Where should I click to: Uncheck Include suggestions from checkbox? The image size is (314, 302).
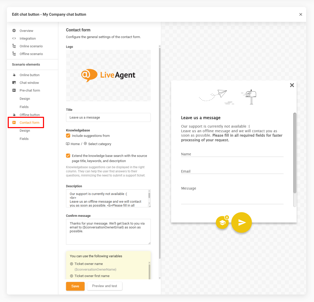tap(68, 136)
